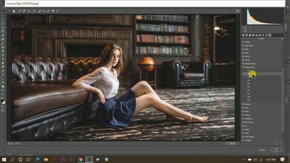290x163 pixels.
Task: Expand the Urban preset group
Action: tap(243, 129)
